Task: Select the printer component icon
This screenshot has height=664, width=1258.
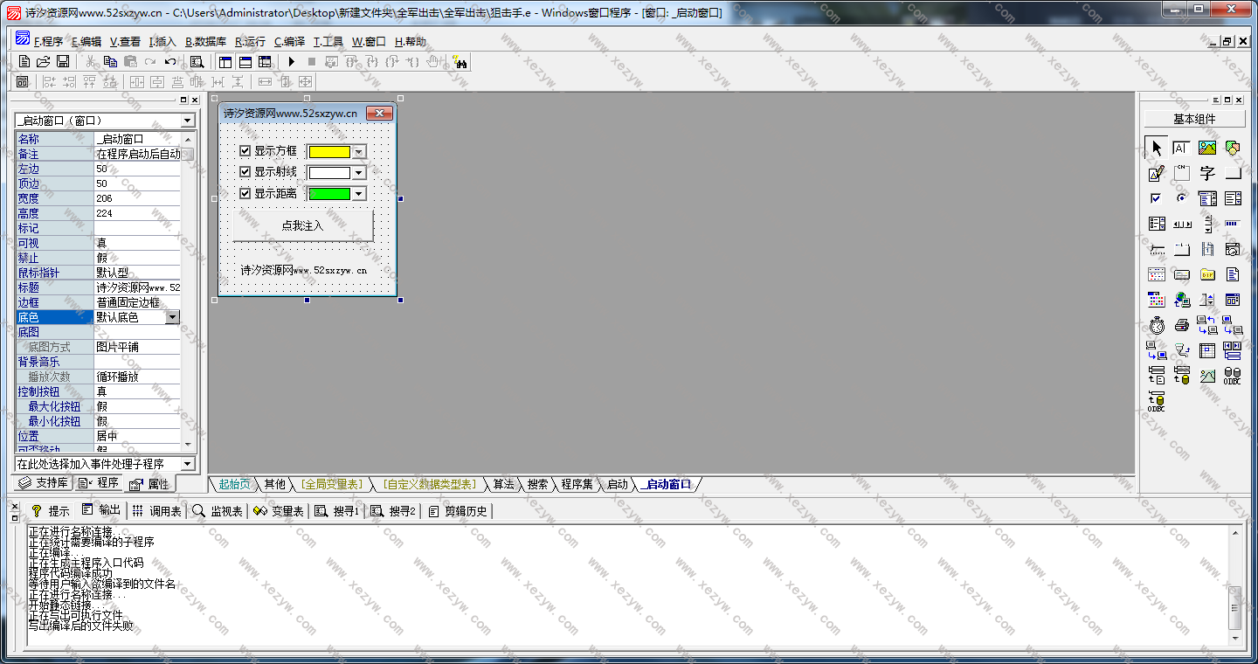Action: tap(1182, 326)
